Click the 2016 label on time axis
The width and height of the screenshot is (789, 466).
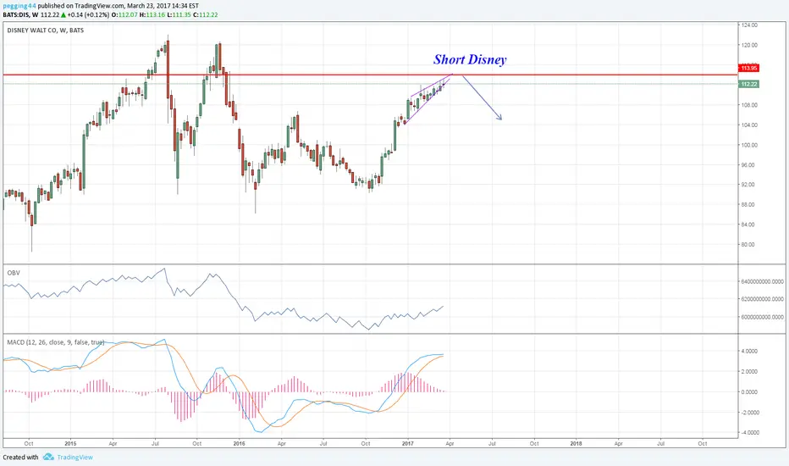pos(239,443)
